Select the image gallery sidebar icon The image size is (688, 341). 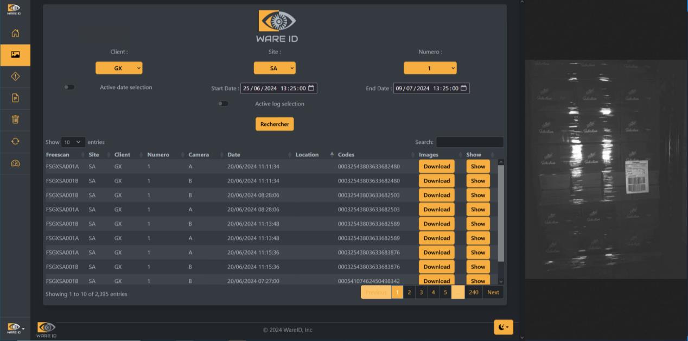[x=15, y=55]
